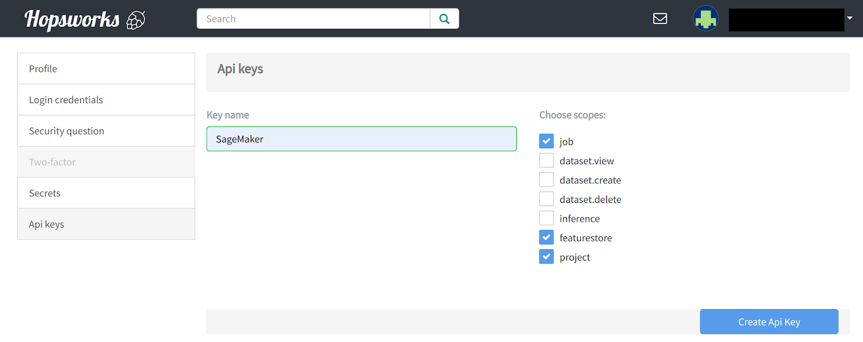Disable the featurestore scope checkbox
Image resolution: width=863 pixels, height=342 pixels.
[x=546, y=238]
